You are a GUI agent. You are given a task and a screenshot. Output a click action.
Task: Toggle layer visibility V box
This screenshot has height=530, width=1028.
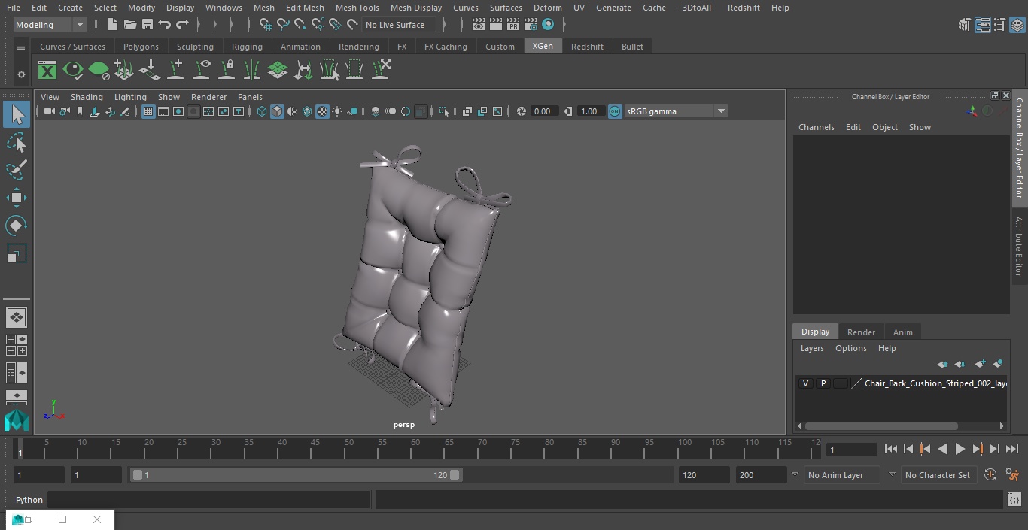pyautogui.click(x=805, y=383)
